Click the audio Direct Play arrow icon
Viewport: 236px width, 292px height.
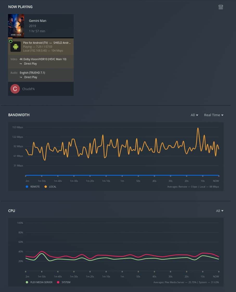click(x=21, y=77)
